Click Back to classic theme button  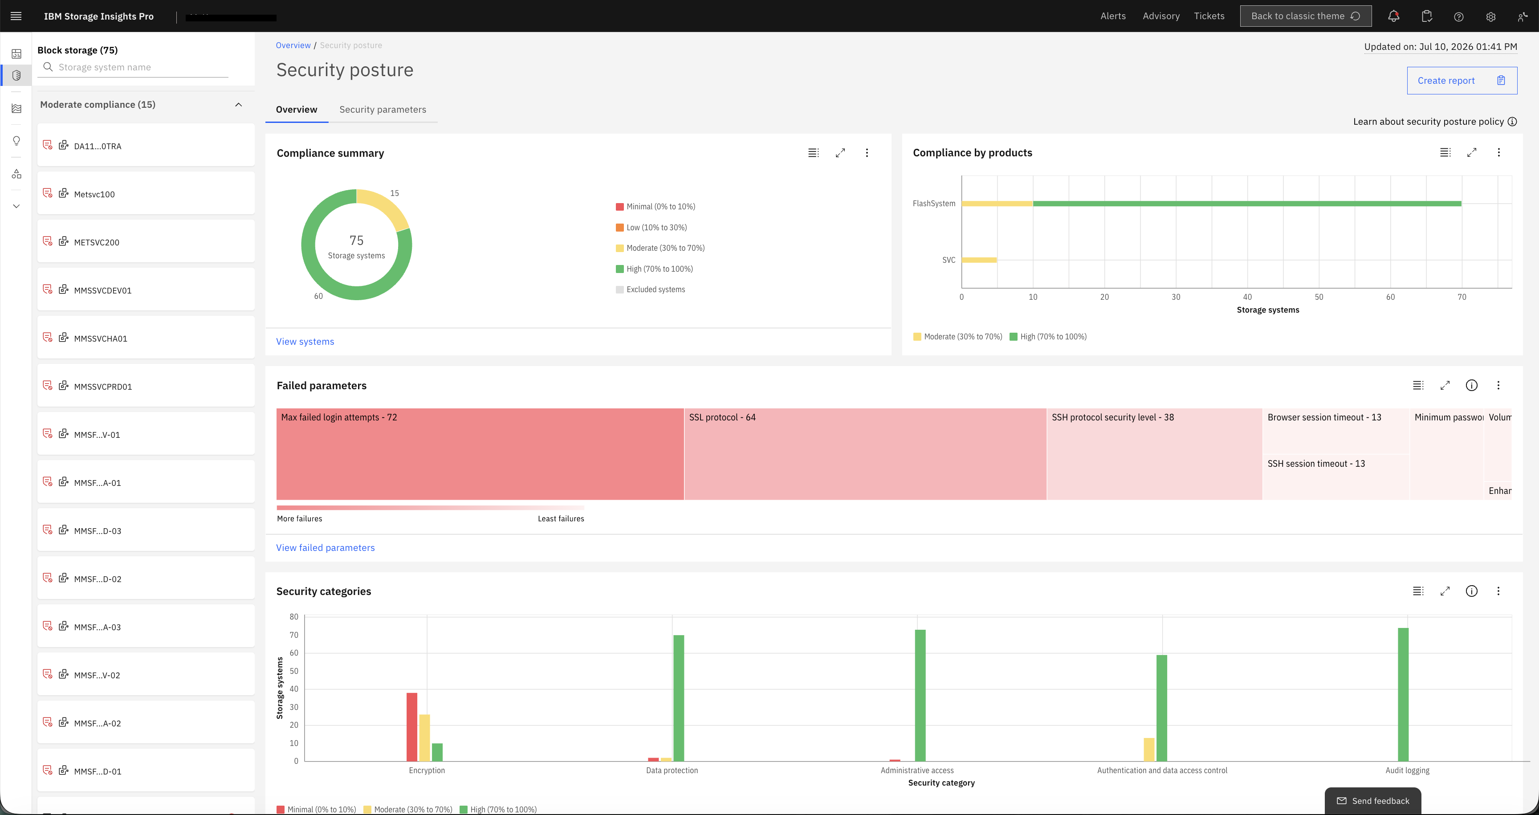point(1305,16)
